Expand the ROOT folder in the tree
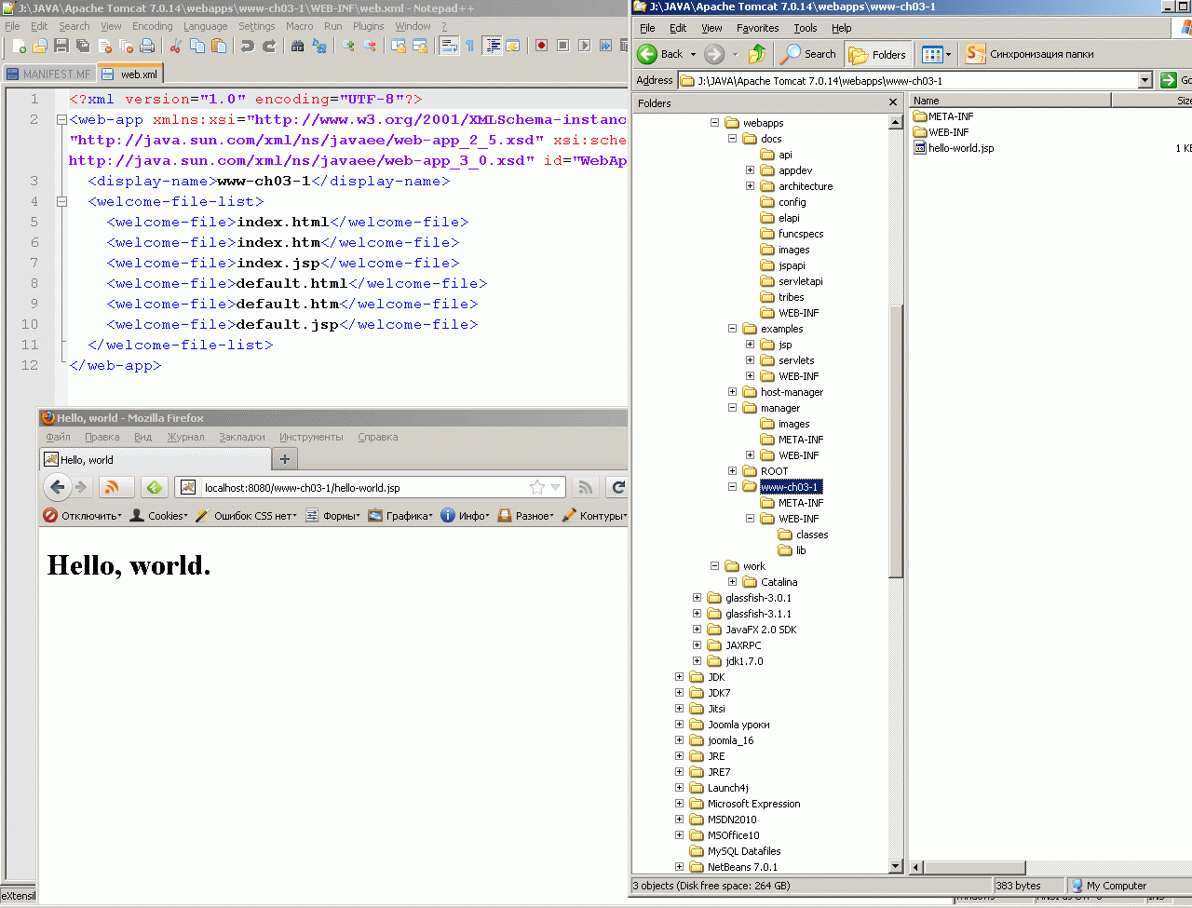Screen dimensions: 1192x908 point(732,471)
